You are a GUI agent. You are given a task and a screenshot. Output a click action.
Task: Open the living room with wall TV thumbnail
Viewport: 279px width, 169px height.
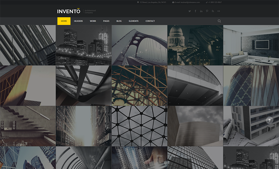pyautogui.click(x=251, y=45)
